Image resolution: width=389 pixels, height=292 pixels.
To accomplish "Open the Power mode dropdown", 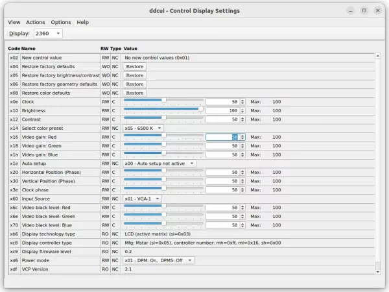I will 159,260.
